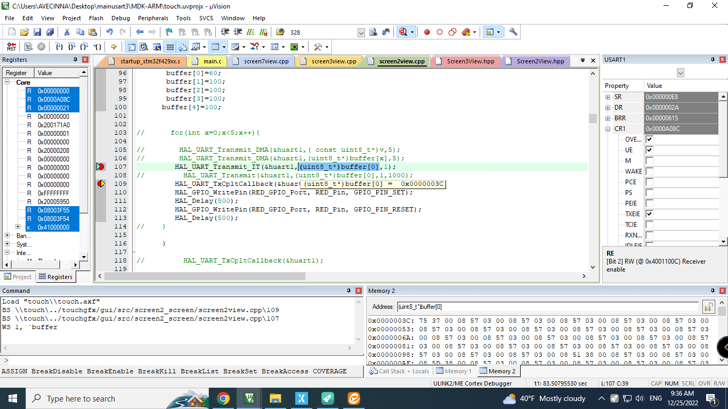Enable the PEIE checkbox
The height and width of the screenshot is (409, 728).
pos(649,203)
